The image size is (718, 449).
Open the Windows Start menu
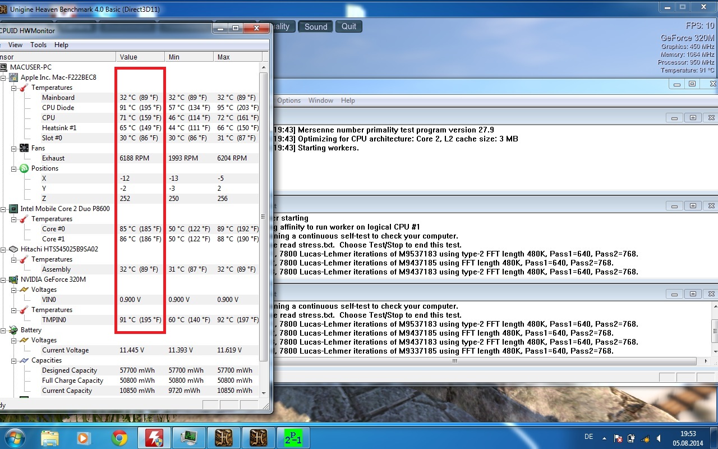pyautogui.click(x=15, y=438)
